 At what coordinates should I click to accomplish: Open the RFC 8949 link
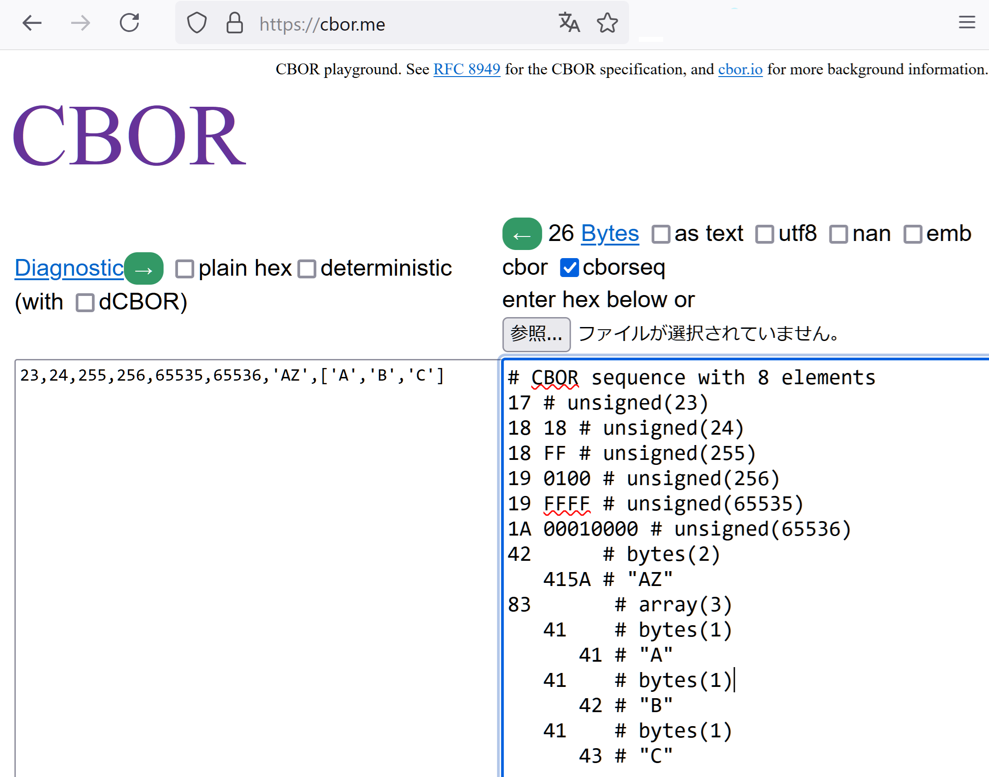pos(466,69)
